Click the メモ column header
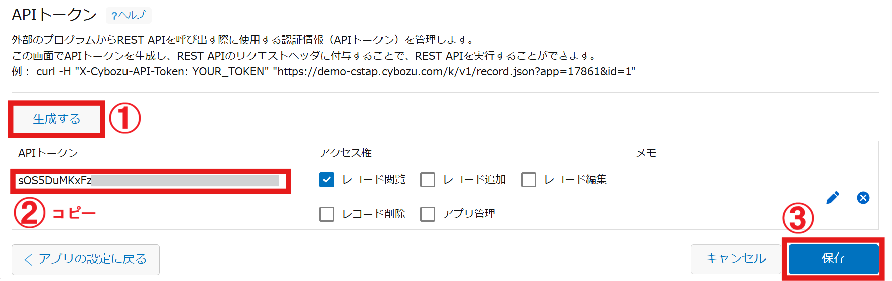This screenshot has height=281, width=892. (646, 153)
